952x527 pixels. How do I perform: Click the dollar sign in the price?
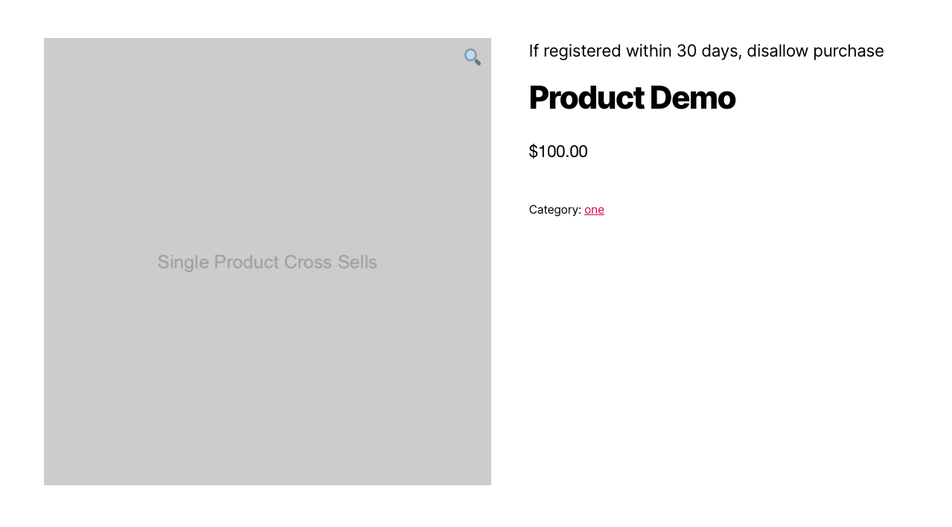pyautogui.click(x=533, y=151)
